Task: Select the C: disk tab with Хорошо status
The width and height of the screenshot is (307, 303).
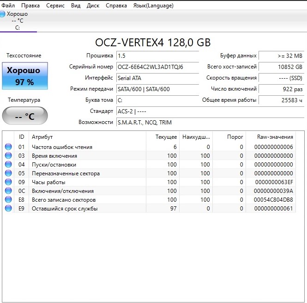Action: (18, 21)
